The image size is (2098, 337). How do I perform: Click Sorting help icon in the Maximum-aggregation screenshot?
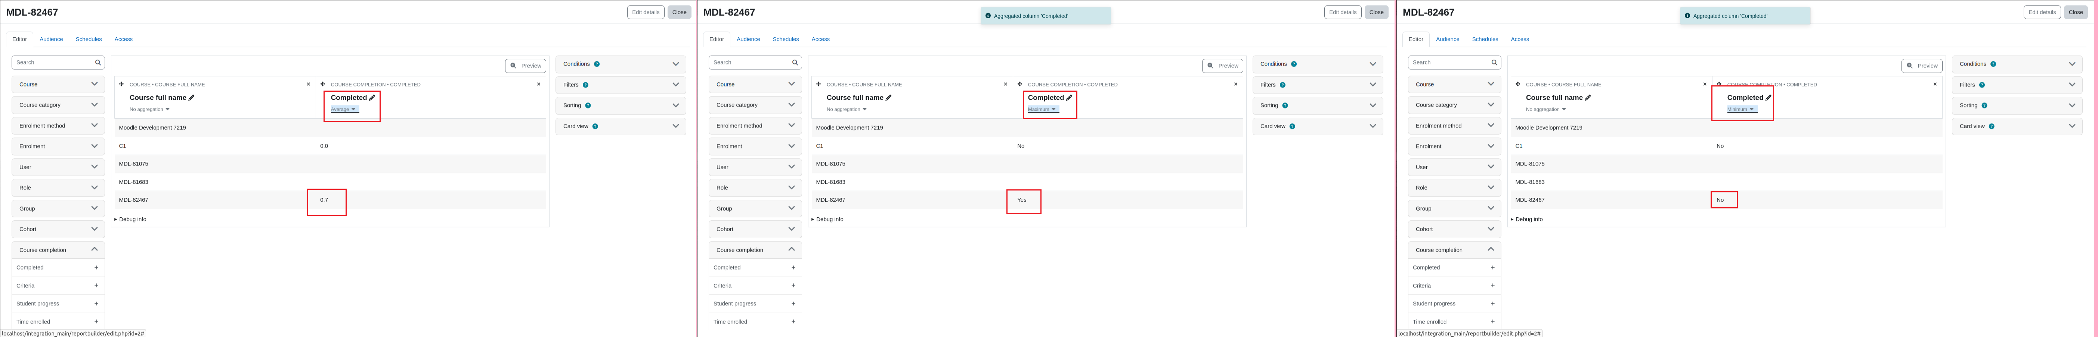coord(1285,105)
